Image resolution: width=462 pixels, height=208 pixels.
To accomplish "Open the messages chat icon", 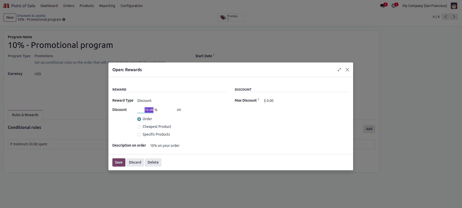I will [x=382, y=5].
